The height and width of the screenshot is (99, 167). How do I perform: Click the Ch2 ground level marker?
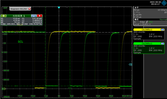pyautogui.click(x=4, y=89)
